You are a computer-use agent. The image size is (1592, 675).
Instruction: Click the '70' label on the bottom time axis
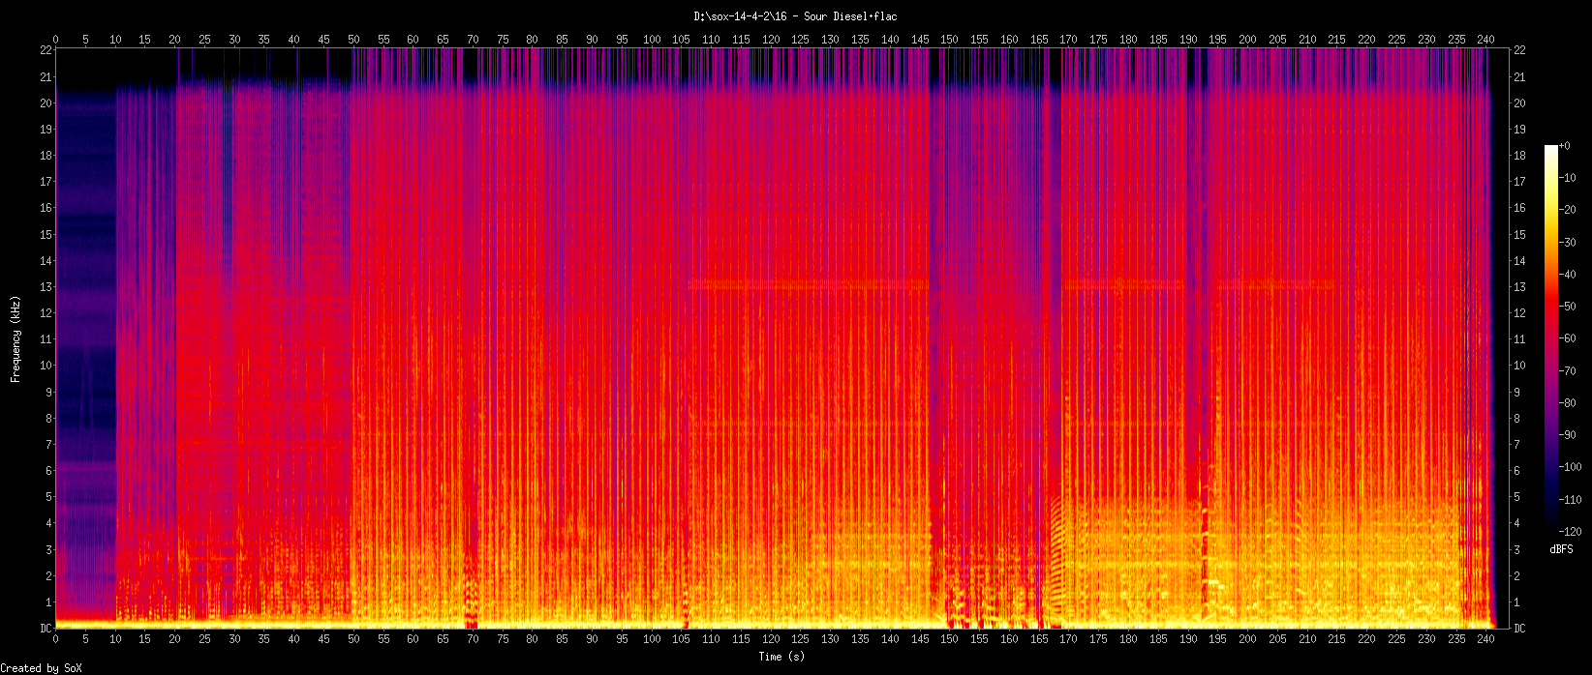click(474, 640)
